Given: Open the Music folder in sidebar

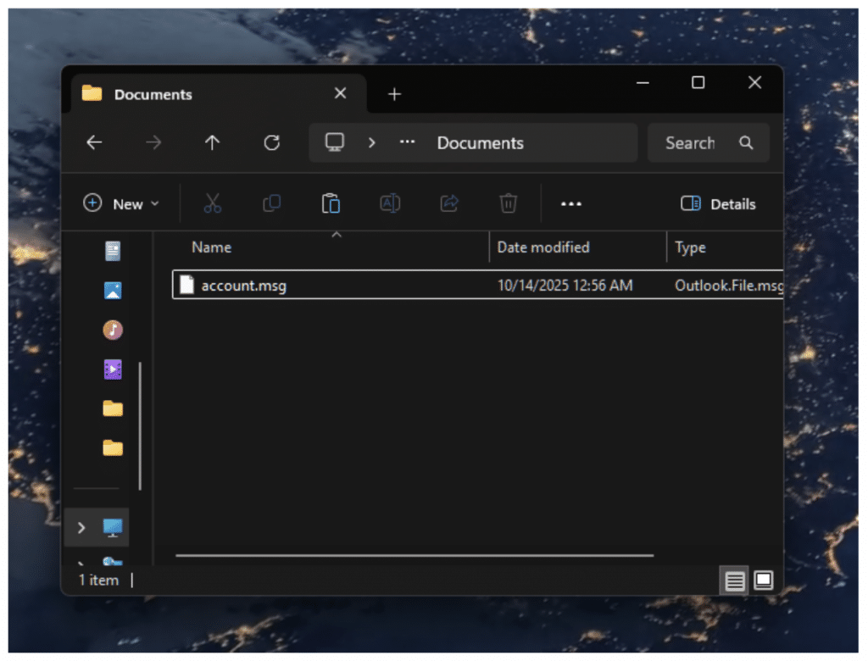Looking at the screenshot, I should pos(113,330).
